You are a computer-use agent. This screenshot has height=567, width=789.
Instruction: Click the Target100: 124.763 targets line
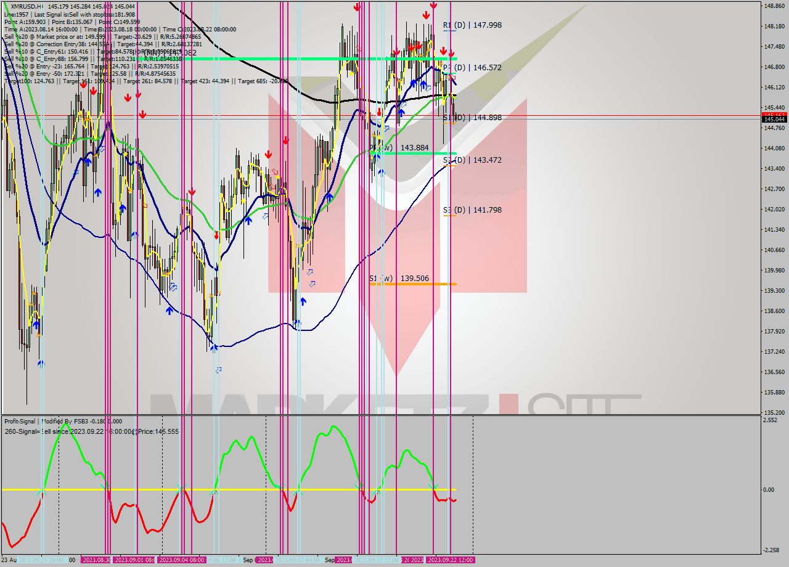coord(145,81)
